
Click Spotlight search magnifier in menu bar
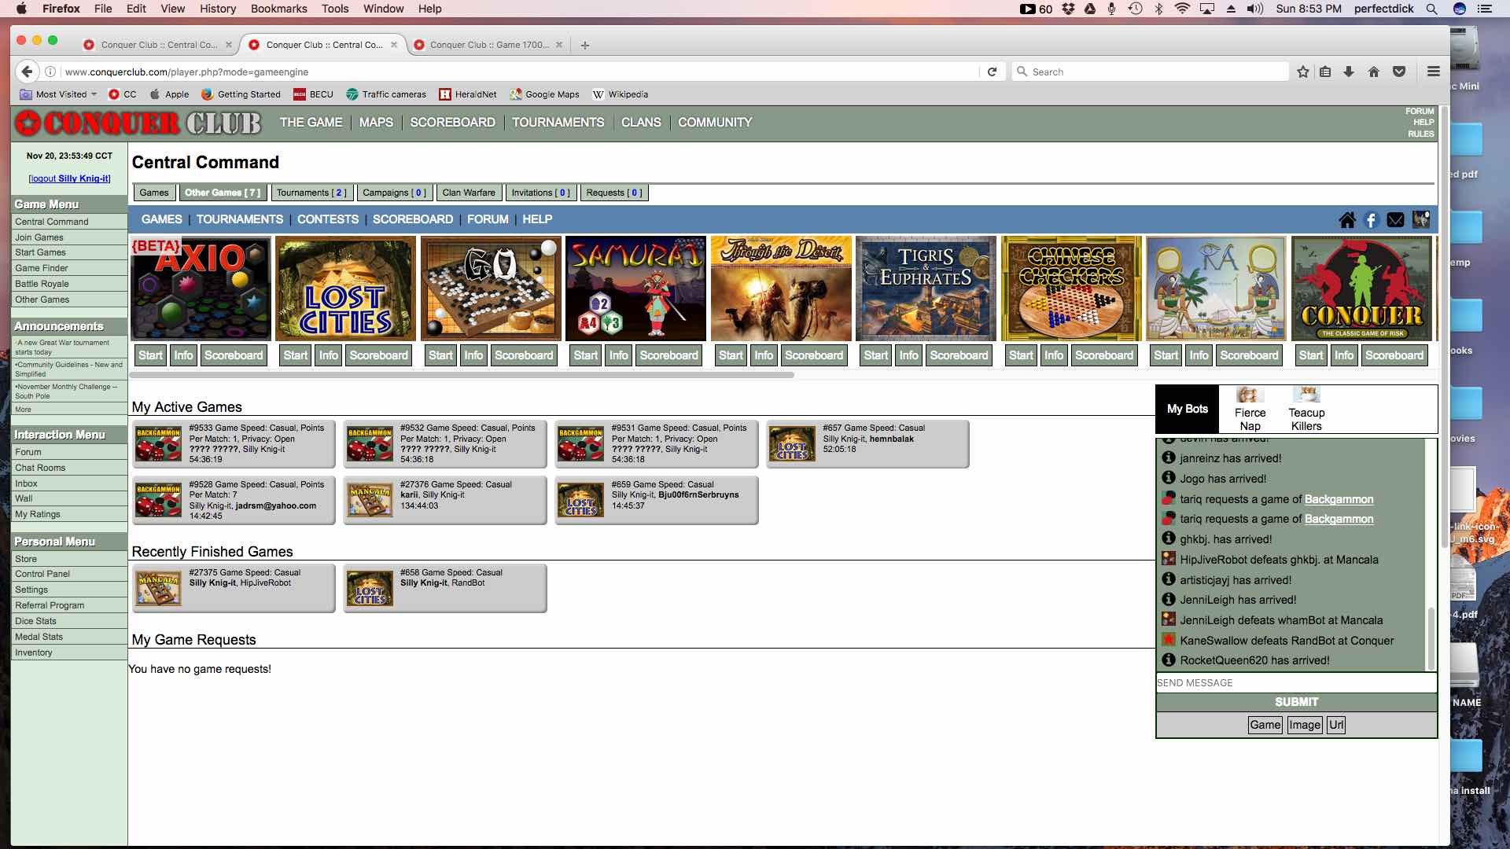click(x=1431, y=9)
